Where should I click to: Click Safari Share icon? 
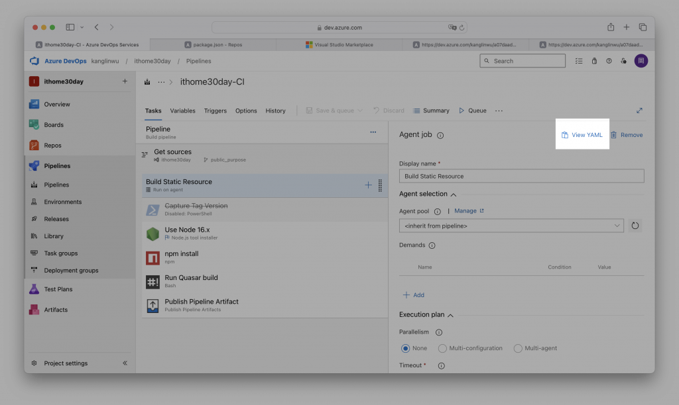(x=611, y=26)
